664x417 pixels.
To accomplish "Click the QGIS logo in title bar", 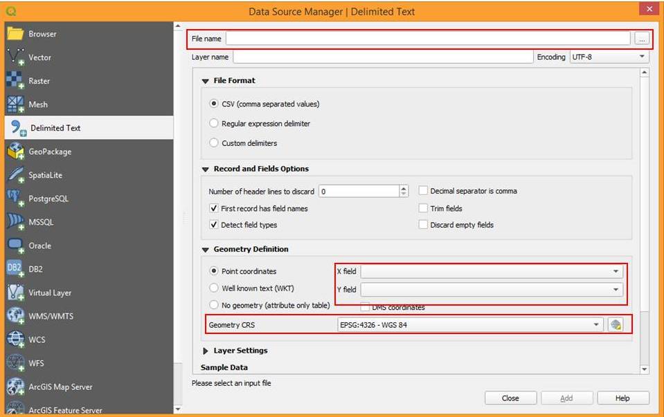I will point(12,11).
